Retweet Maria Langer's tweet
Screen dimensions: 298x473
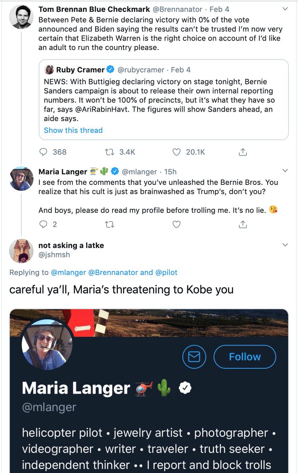110,224
